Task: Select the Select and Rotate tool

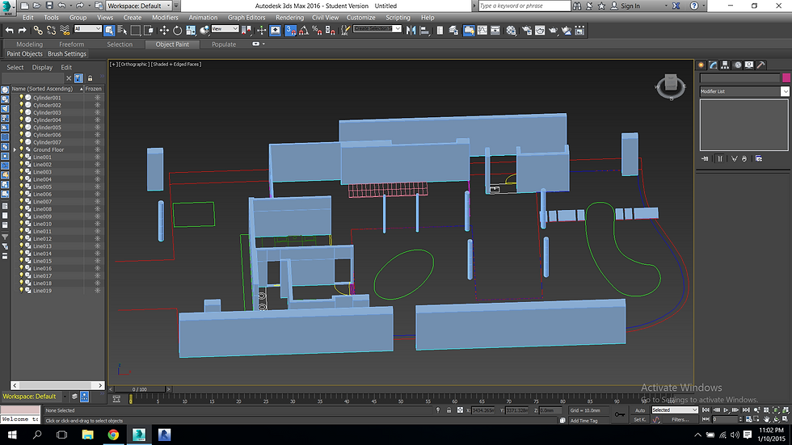Action: (177, 30)
